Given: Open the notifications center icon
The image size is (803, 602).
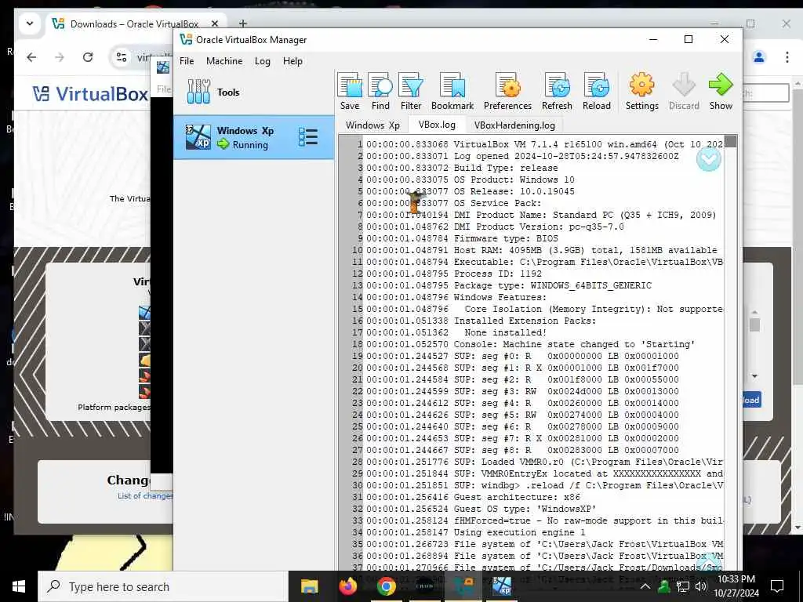Looking at the screenshot, I should (x=777, y=586).
